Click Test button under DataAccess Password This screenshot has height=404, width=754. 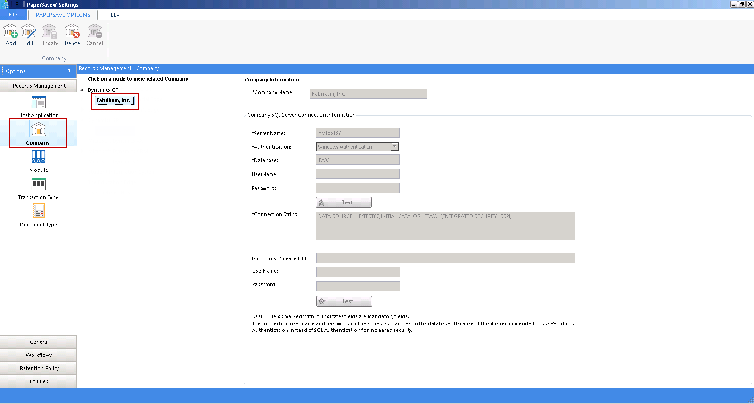coord(344,301)
